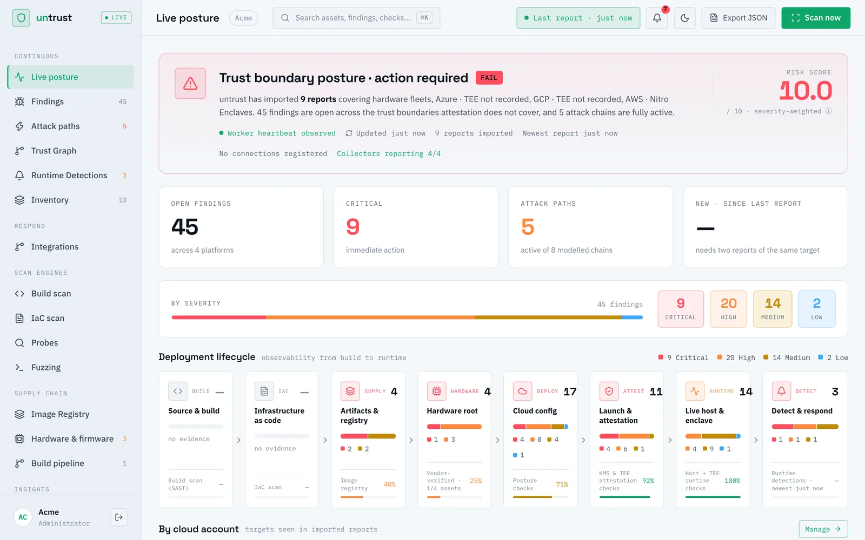Open Inventory page

71,200
